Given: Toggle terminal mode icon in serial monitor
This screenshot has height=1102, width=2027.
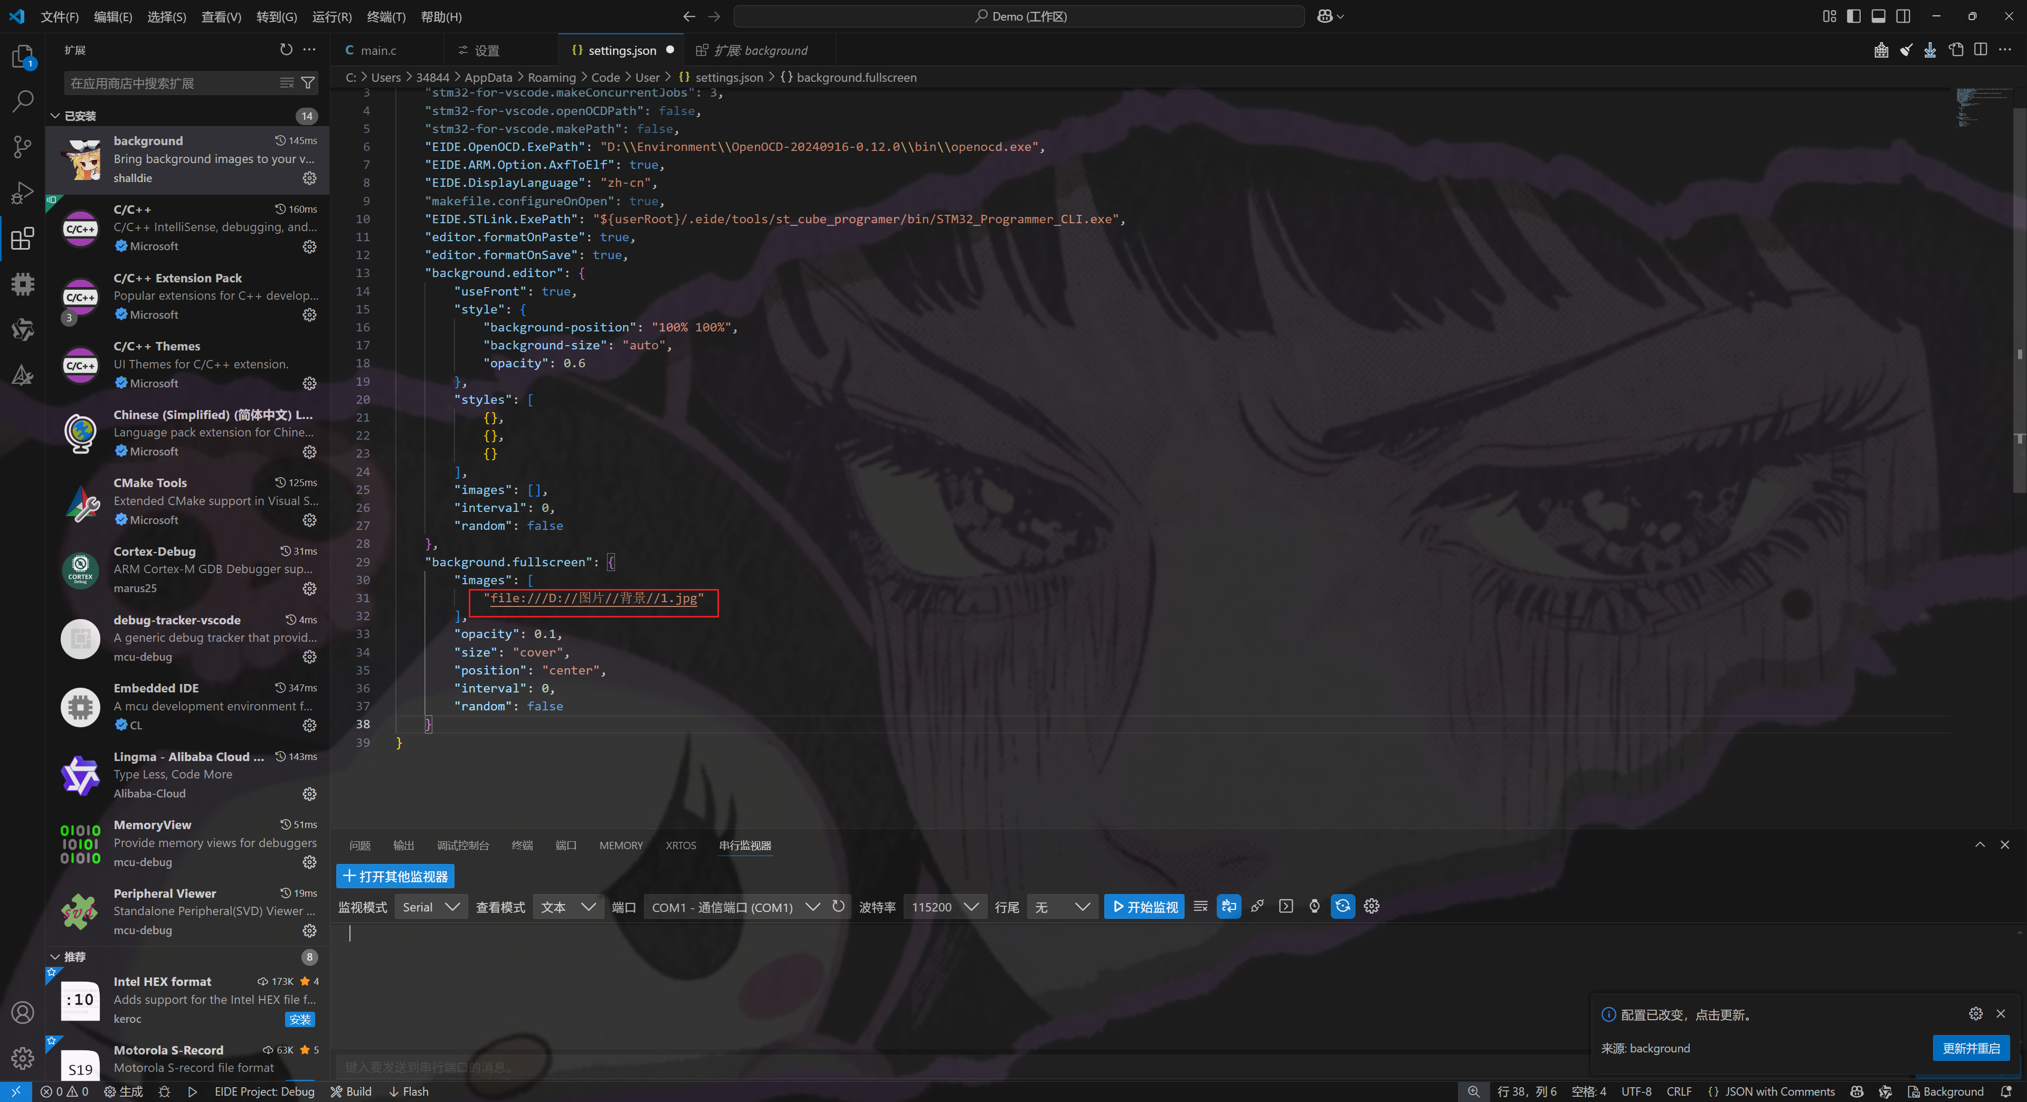Looking at the screenshot, I should click(1286, 906).
